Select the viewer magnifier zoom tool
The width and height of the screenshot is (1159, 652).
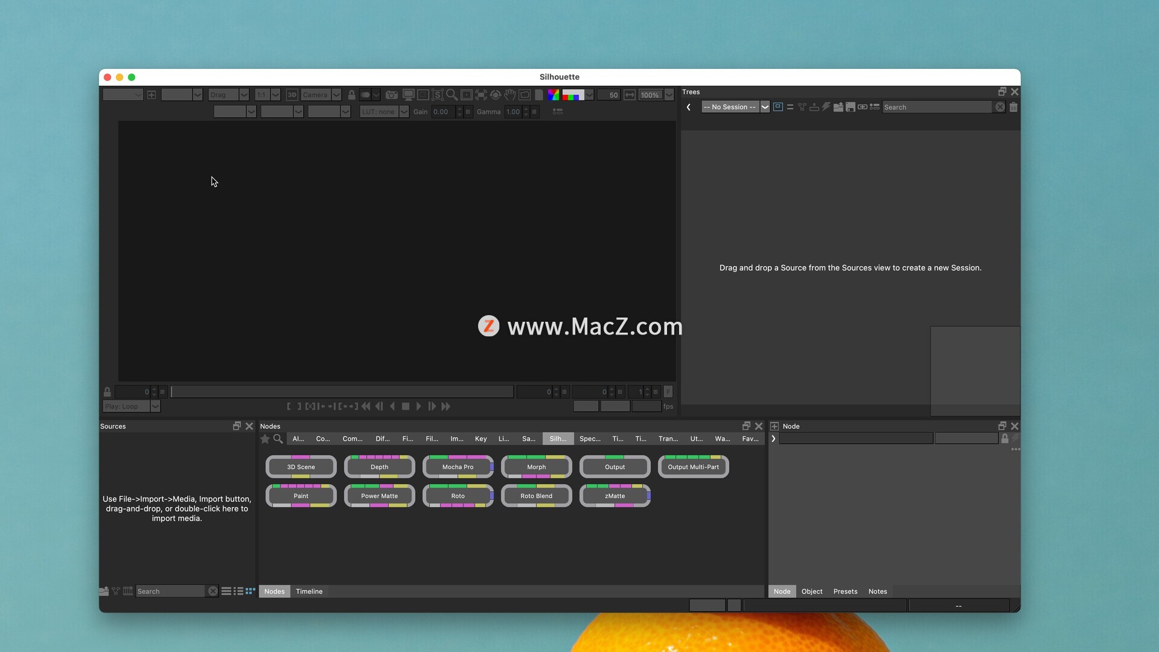[451, 95]
